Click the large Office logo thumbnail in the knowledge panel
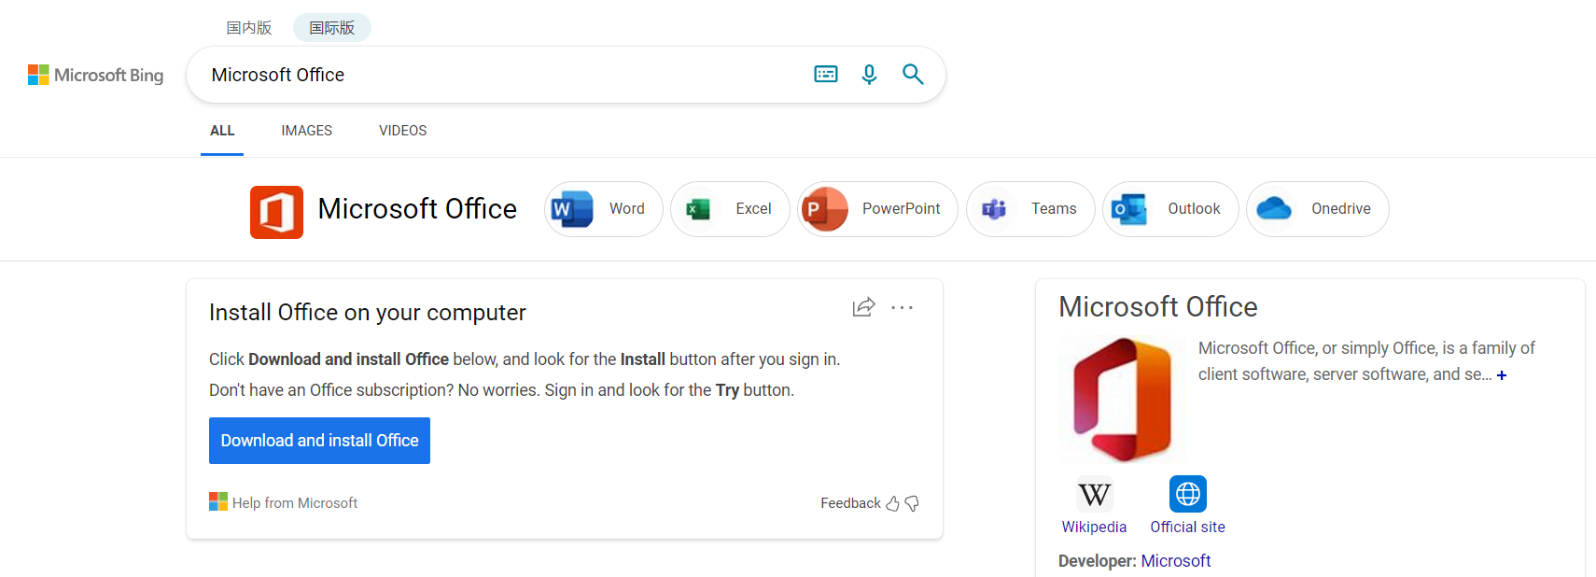1596x577 pixels. [1123, 400]
